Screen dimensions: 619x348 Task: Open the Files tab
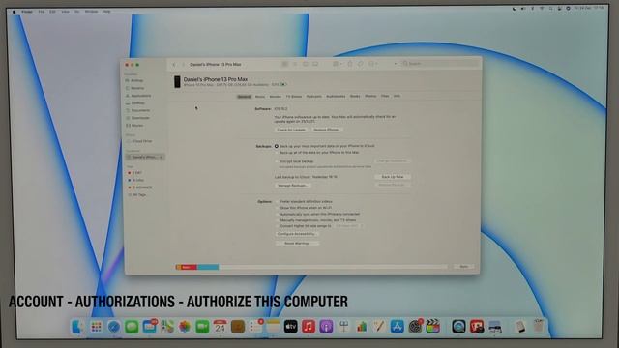pyautogui.click(x=385, y=96)
